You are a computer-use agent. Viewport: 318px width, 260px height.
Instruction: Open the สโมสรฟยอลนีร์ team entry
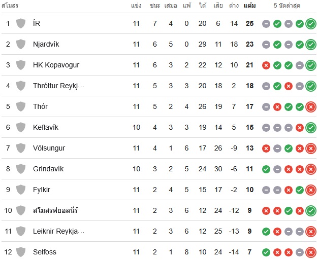pyautogui.click(x=55, y=210)
